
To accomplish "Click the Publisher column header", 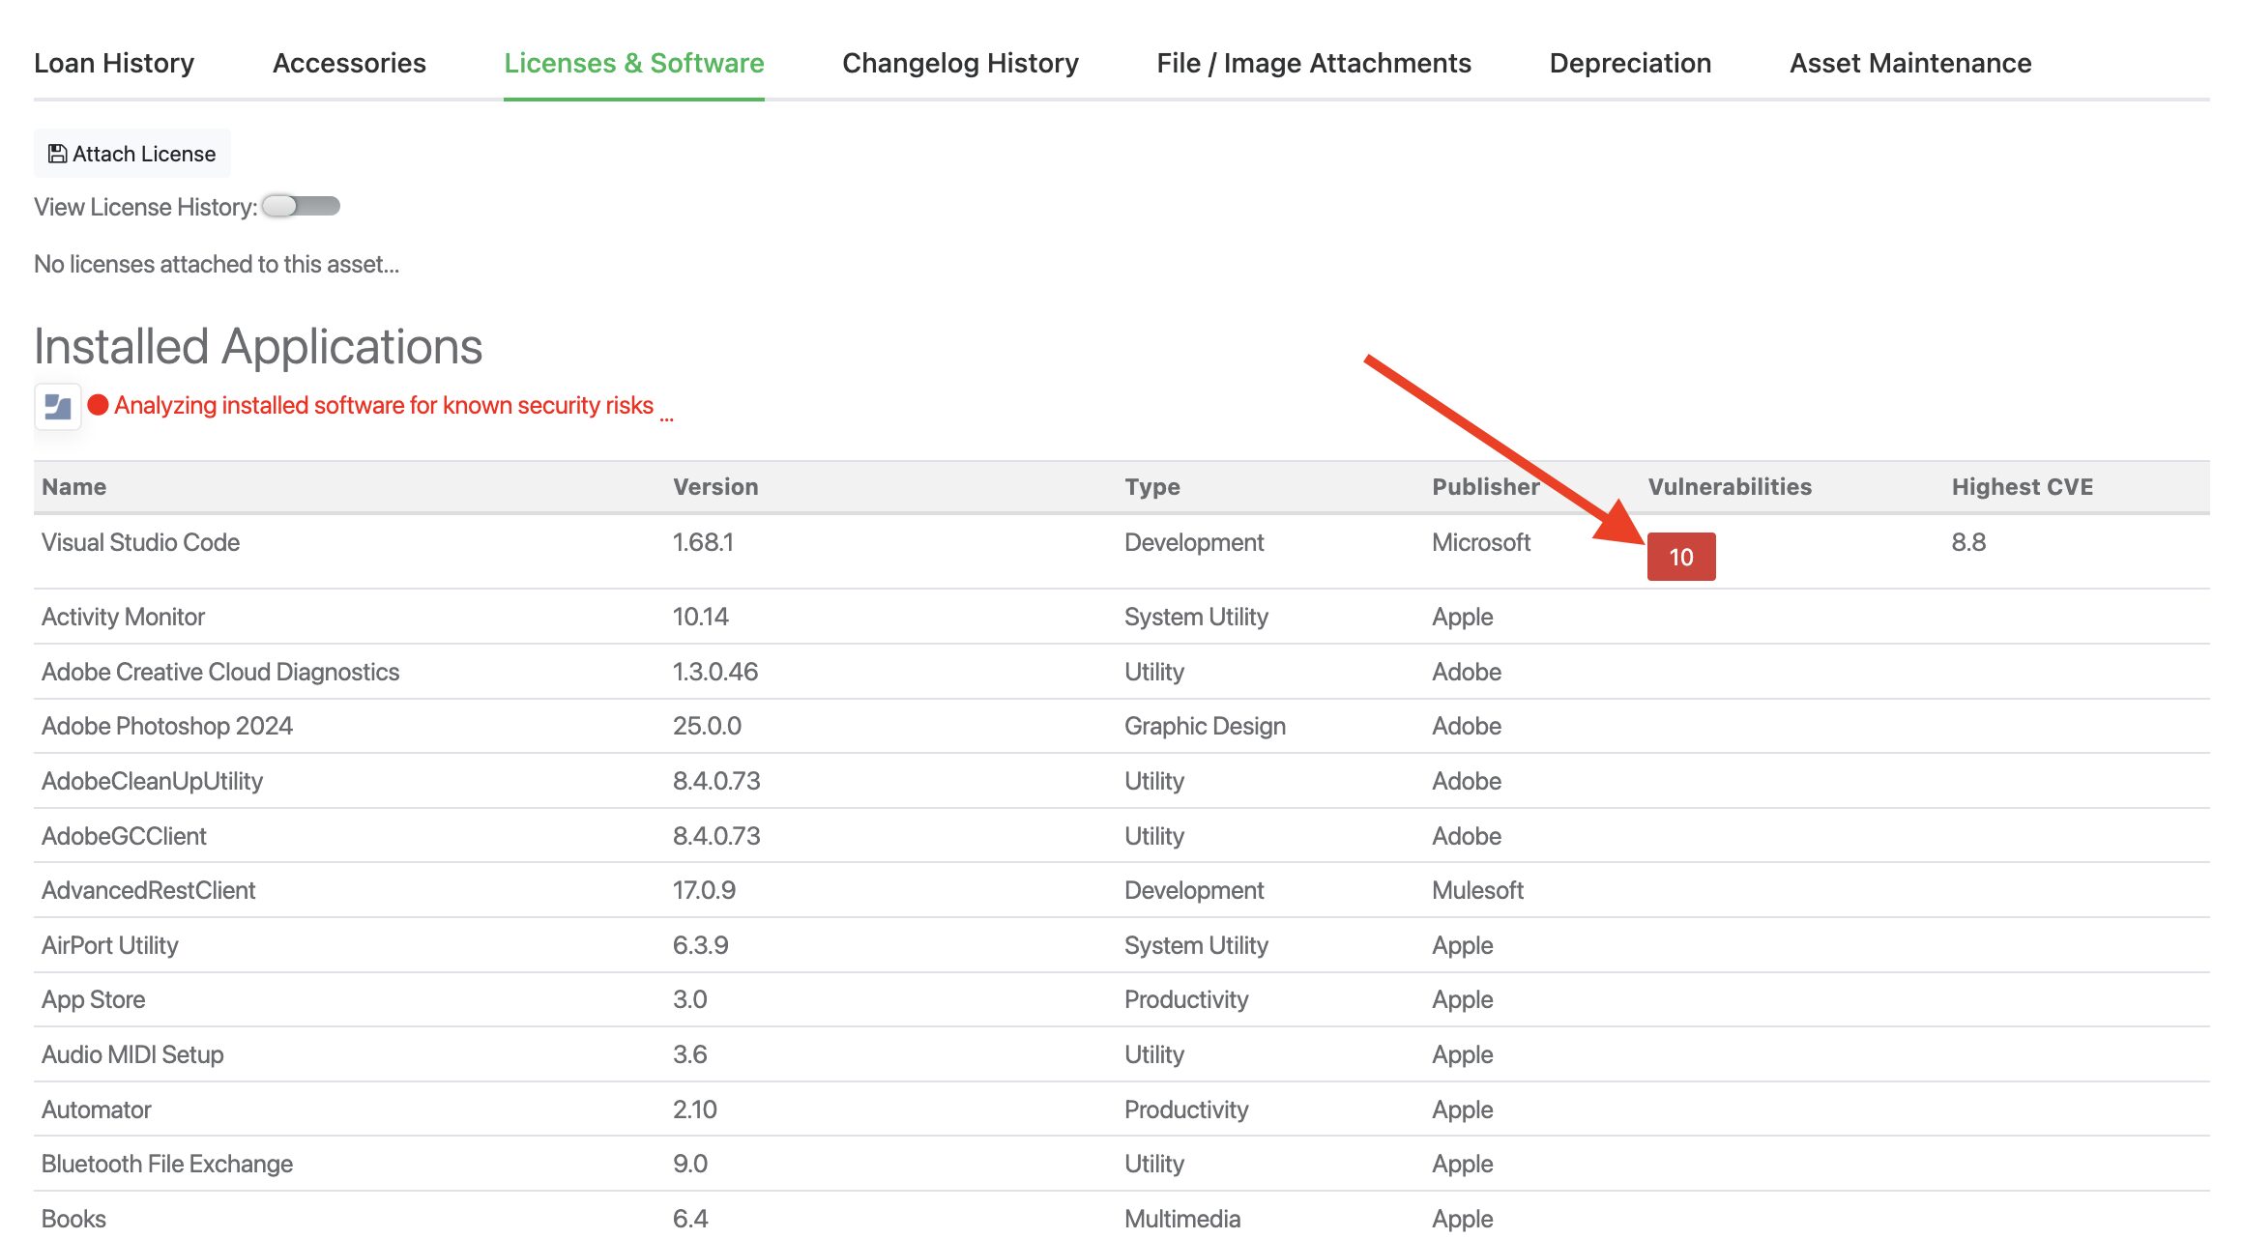I will pyautogui.click(x=1486, y=487).
